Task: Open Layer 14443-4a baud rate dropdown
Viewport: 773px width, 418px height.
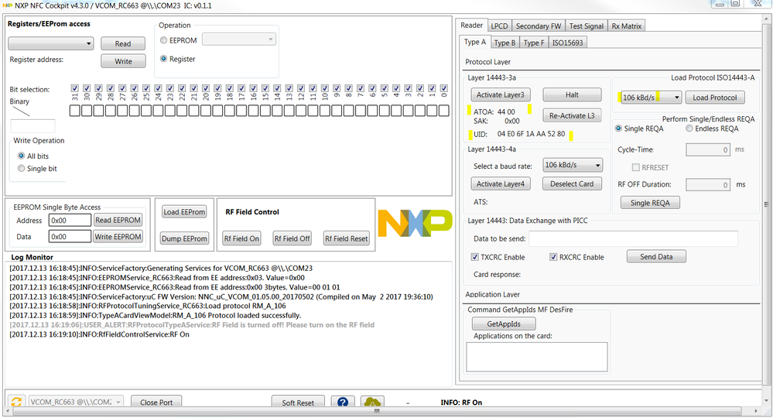Action: 573,165
